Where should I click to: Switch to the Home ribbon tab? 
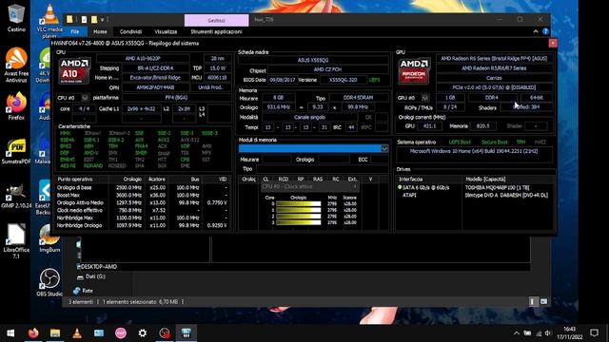[100, 31]
